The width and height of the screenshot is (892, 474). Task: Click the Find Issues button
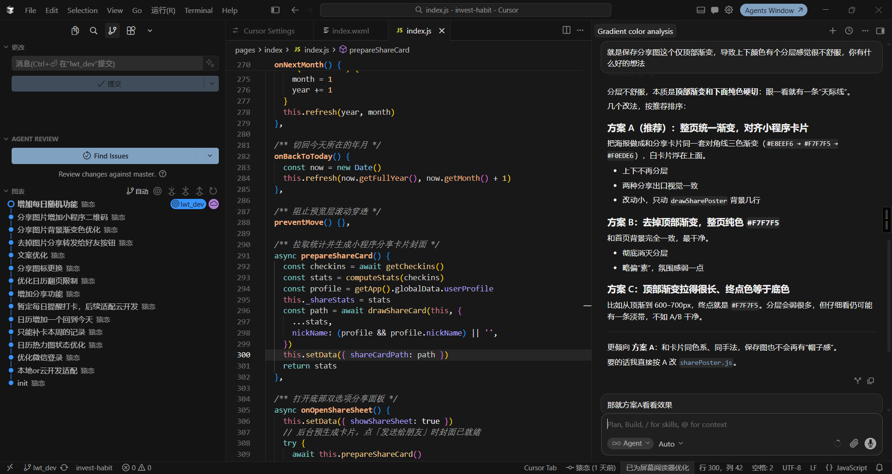(x=106, y=156)
